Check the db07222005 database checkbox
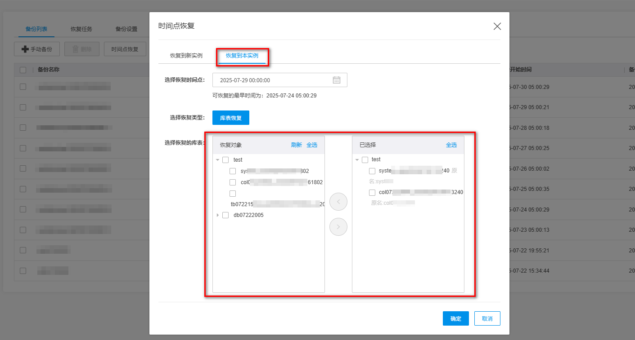The height and width of the screenshot is (340, 635). click(x=225, y=215)
